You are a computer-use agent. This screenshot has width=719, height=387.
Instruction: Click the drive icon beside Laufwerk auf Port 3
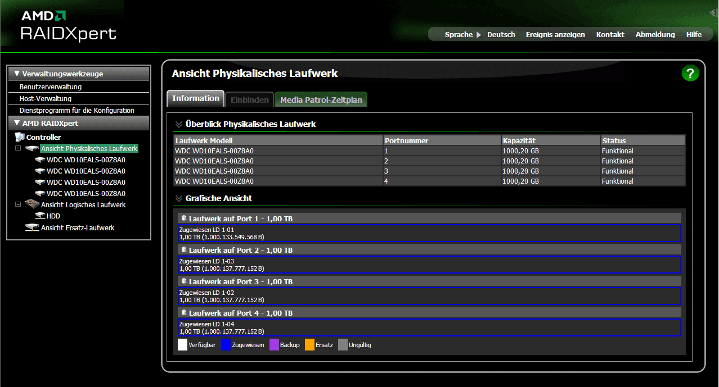(x=183, y=281)
